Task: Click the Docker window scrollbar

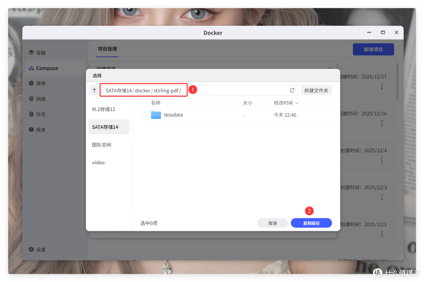Action: [397, 81]
